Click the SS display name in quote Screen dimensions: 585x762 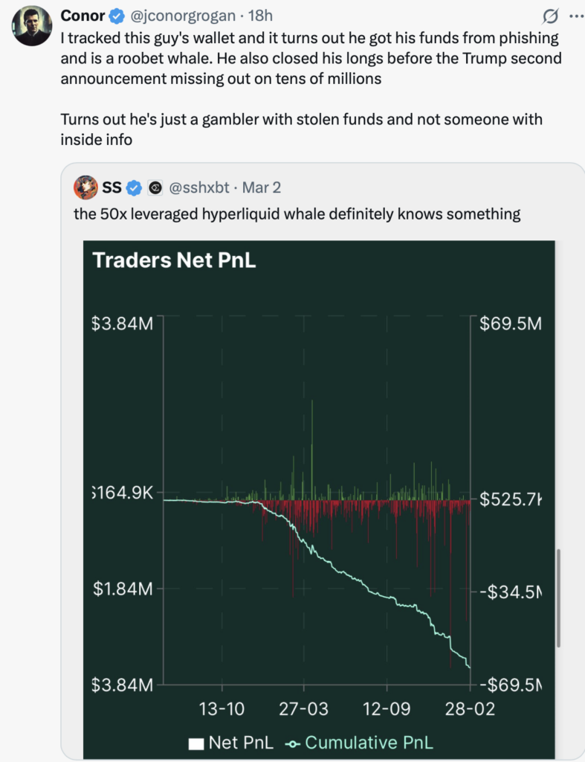pyautogui.click(x=111, y=188)
